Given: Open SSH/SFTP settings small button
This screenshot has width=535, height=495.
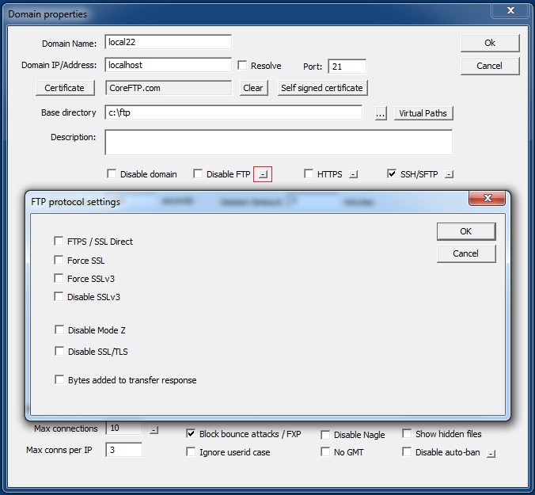Looking at the screenshot, I should pos(449,174).
